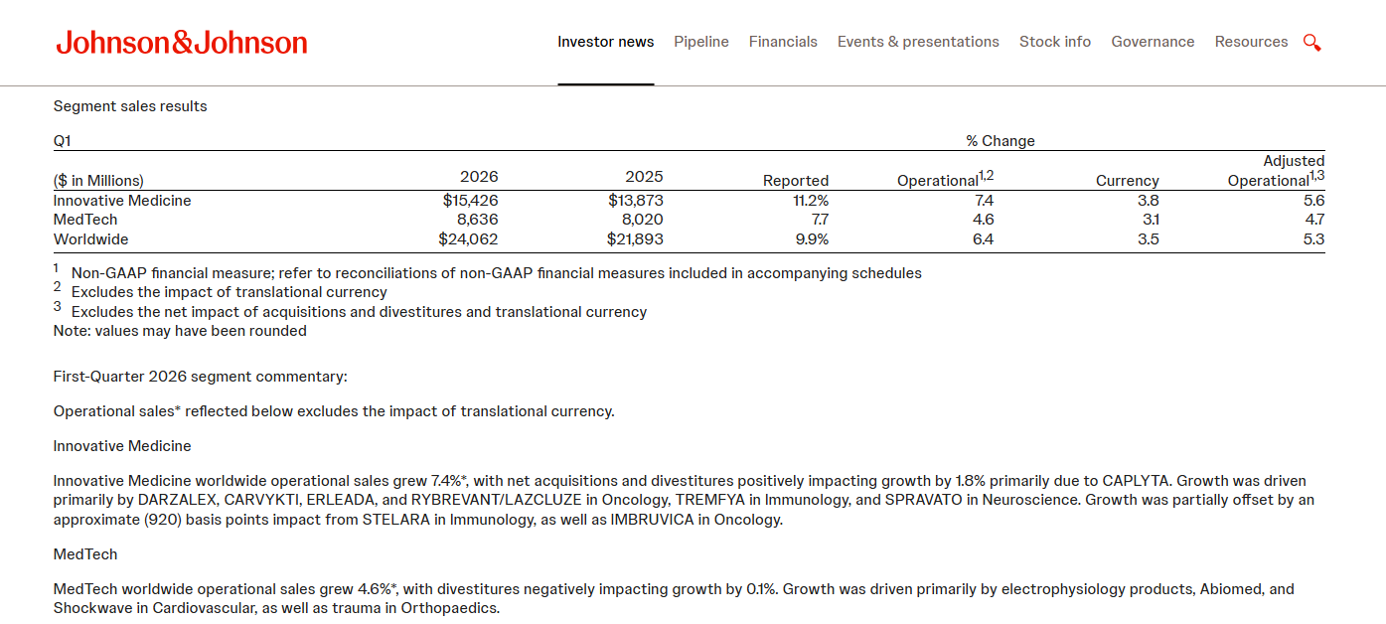The image size is (1386, 624).
Task: Open the Resources menu item
Action: (1251, 42)
